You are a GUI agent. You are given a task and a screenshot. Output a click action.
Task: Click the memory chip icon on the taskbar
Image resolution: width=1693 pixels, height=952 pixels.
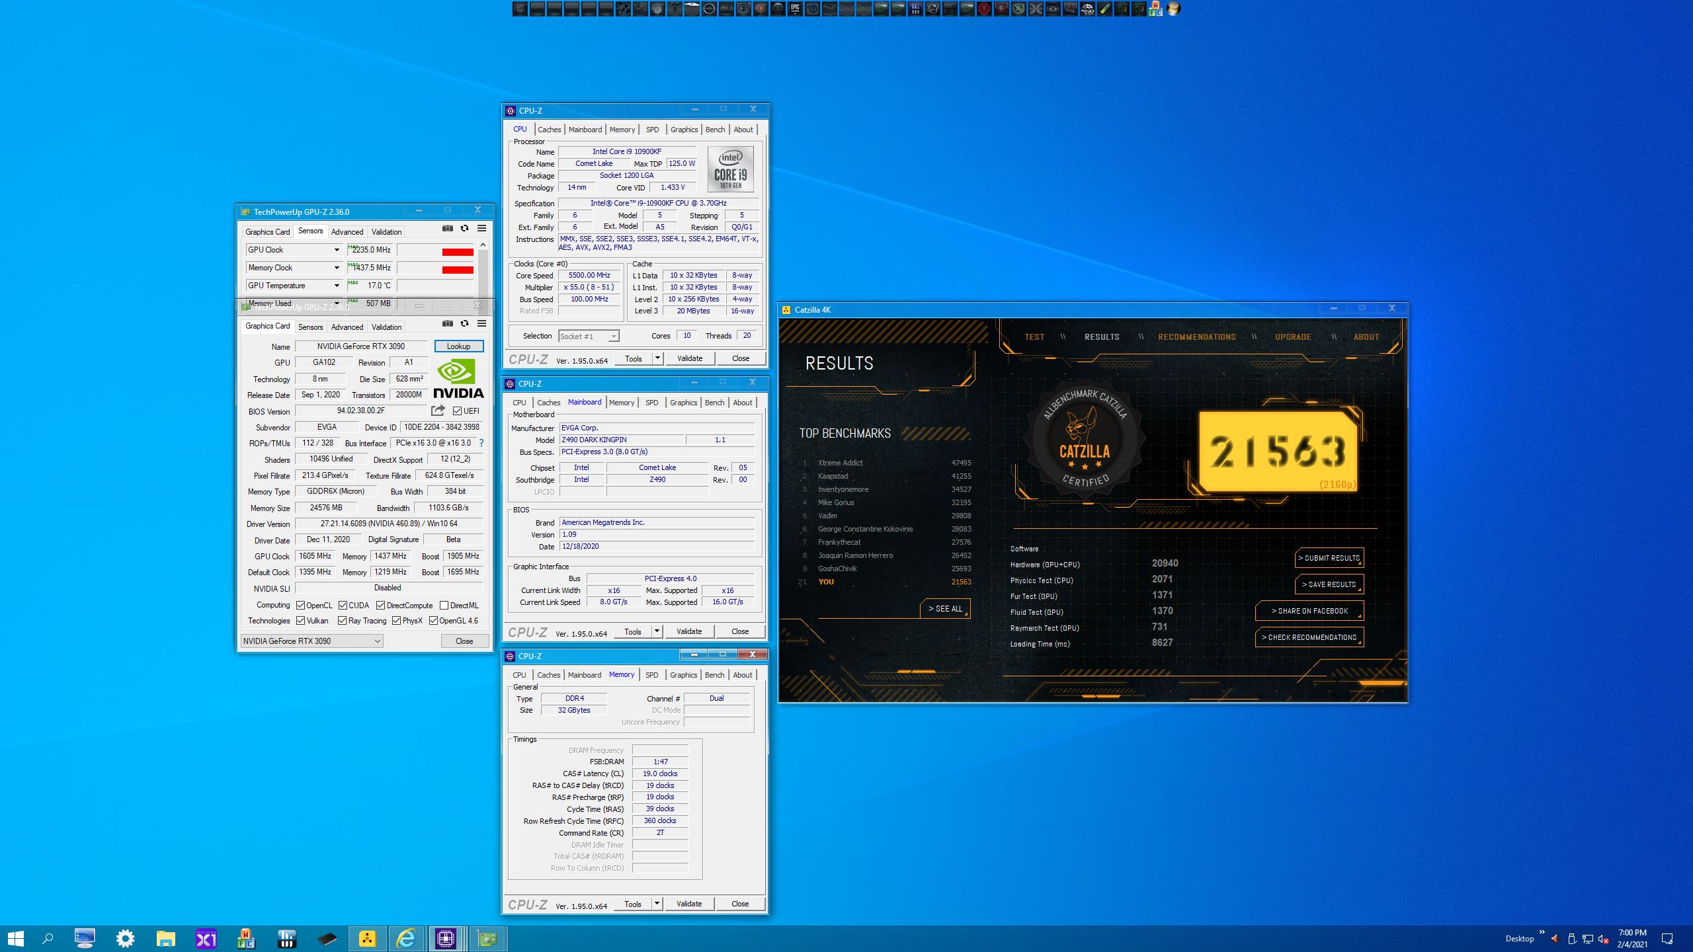point(327,939)
